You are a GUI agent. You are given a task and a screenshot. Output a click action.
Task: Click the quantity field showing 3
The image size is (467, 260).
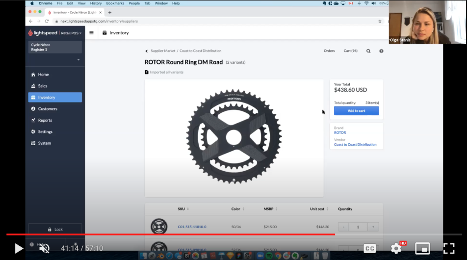(358, 227)
